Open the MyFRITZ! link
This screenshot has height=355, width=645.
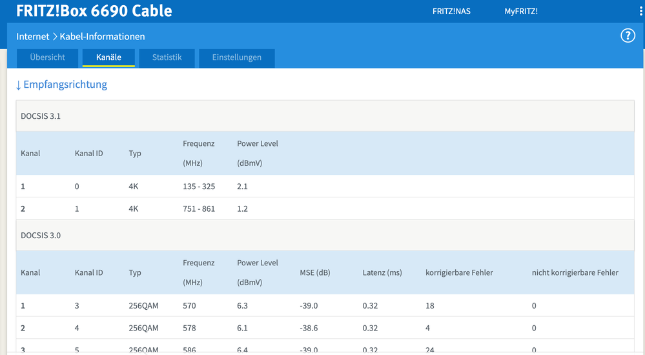(521, 12)
